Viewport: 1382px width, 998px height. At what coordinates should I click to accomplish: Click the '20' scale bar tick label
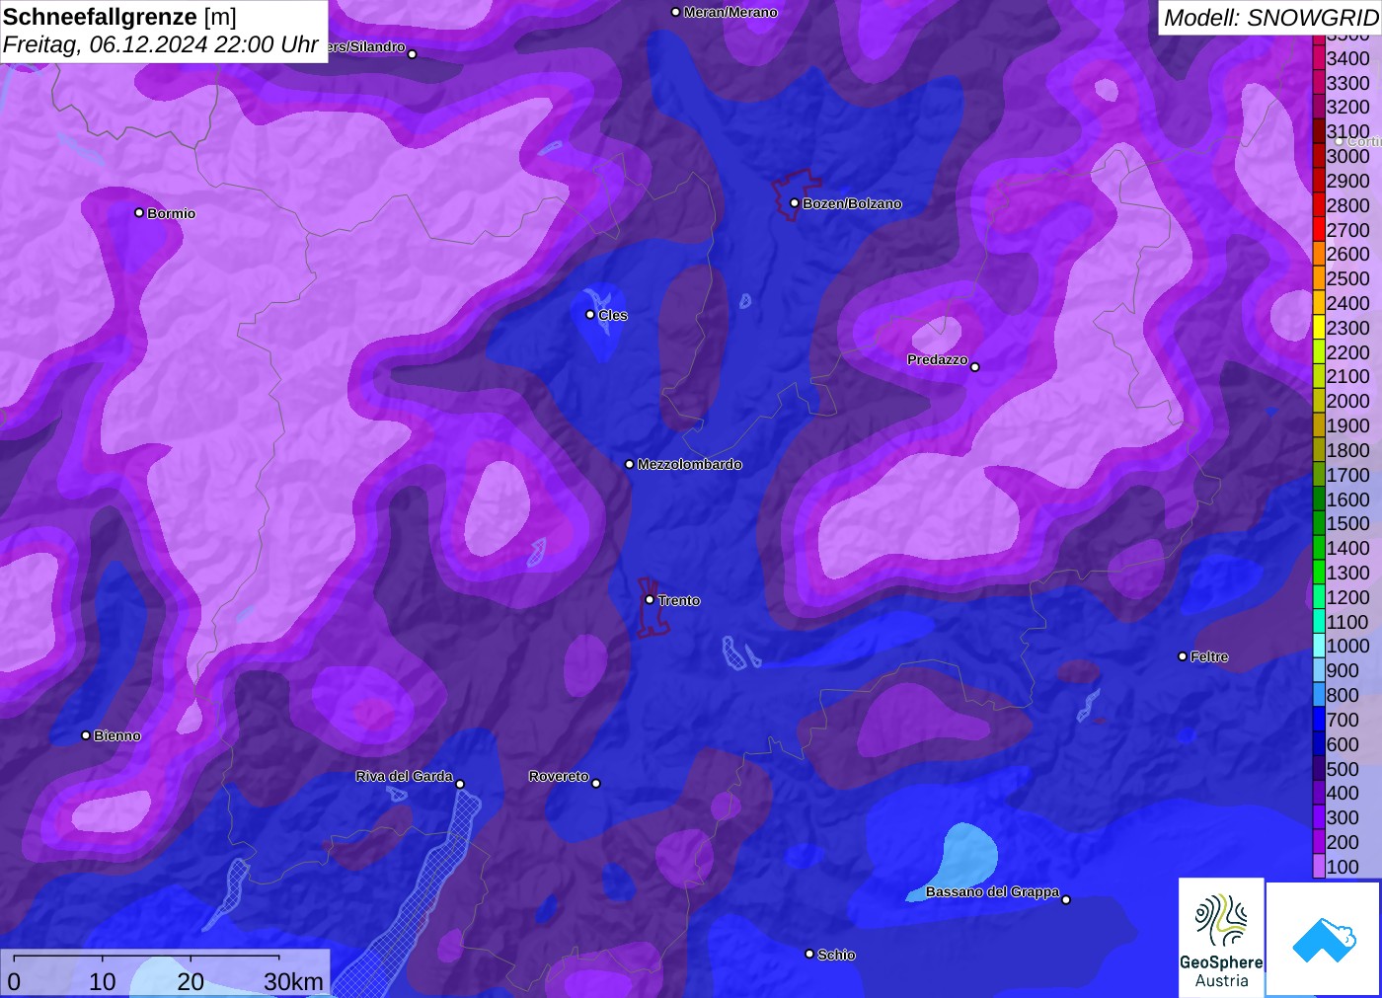(x=191, y=981)
